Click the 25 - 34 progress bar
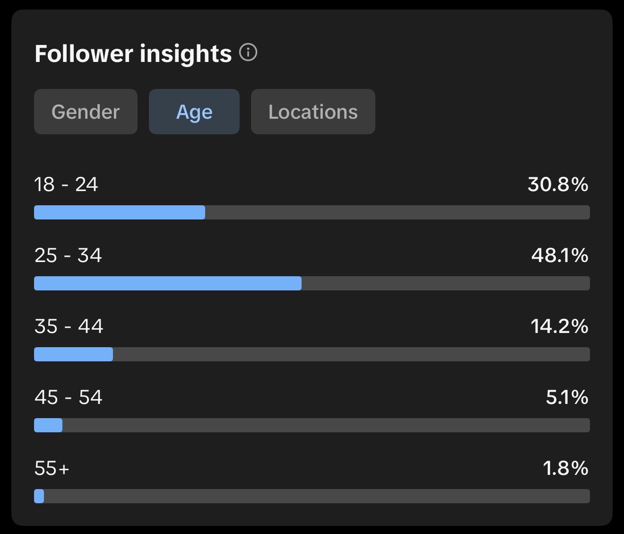This screenshot has width=624, height=534. [312, 283]
